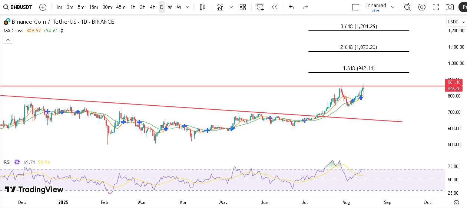The height and width of the screenshot is (208, 467).
Task: Expand indicators favorites dropdown arrow
Action: click(x=231, y=7)
